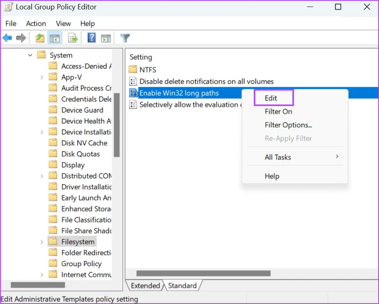This screenshot has width=379, height=304.
Task: Click the tree pane vertical scrollbar thumb
Action: point(117,125)
